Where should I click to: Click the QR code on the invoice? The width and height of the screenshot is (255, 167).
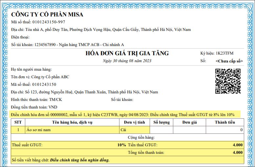[x=227, y=81]
